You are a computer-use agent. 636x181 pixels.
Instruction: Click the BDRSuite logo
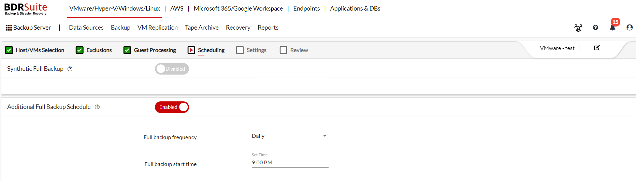tap(26, 9)
